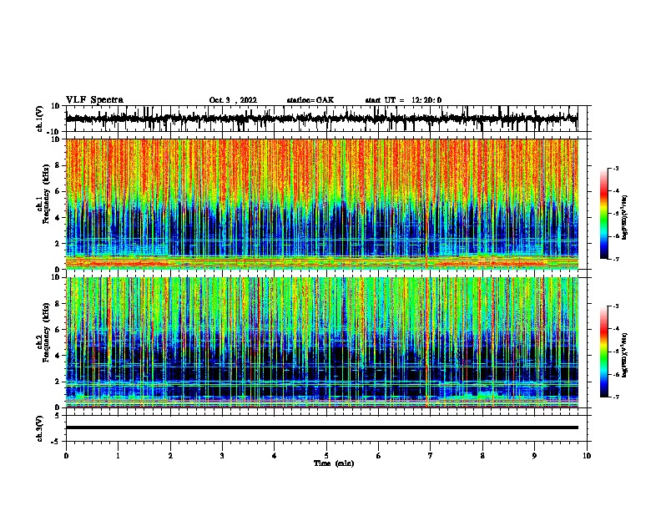Viewport: 661px width, 511px height.
Task: Click the -7 label on ch.2 color bar
Action: click(615, 397)
